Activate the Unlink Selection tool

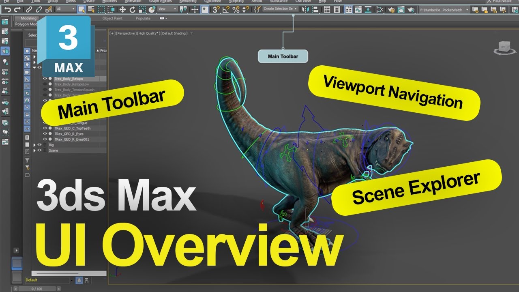tap(39, 9)
